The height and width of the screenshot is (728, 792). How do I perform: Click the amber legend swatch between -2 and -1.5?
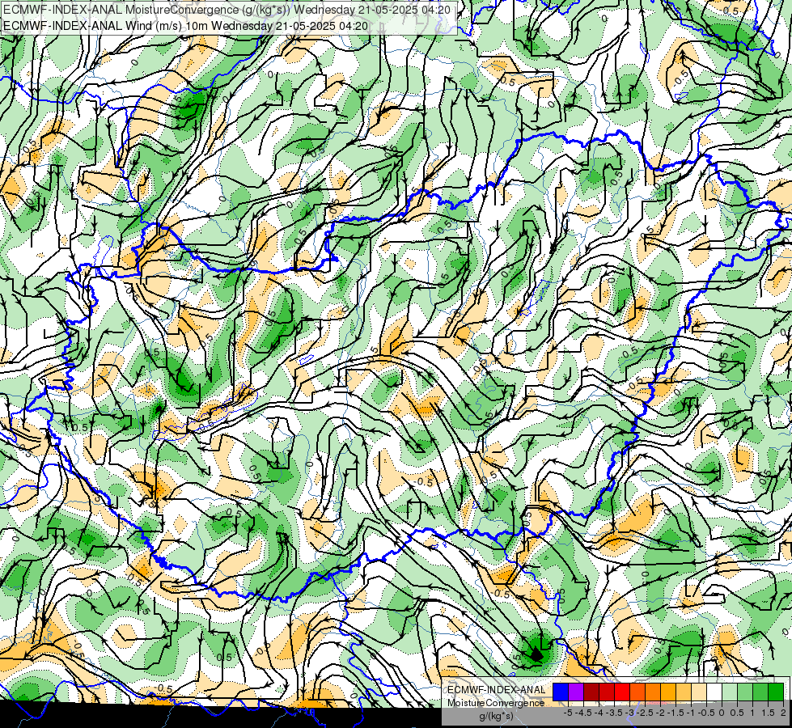[668, 692]
